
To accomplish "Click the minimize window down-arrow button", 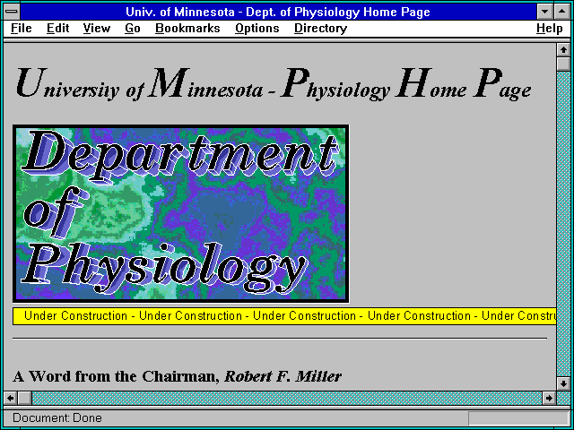I will tap(544, 12).
